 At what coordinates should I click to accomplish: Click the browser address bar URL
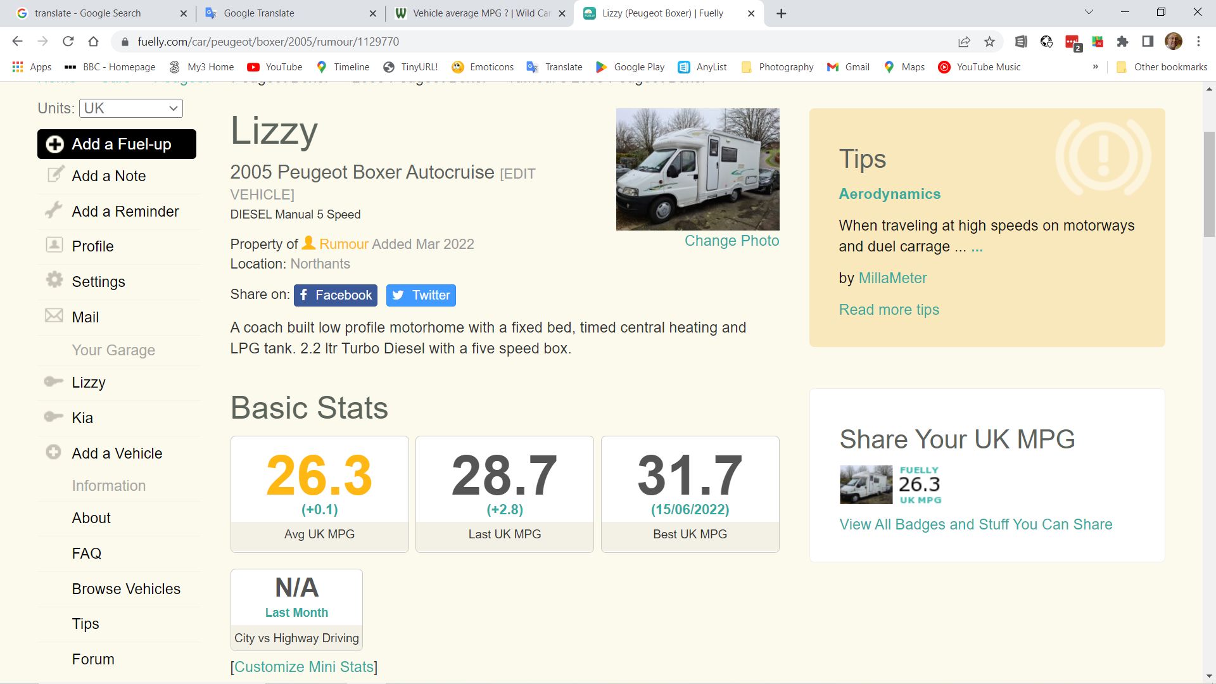[x=268, y=42]
